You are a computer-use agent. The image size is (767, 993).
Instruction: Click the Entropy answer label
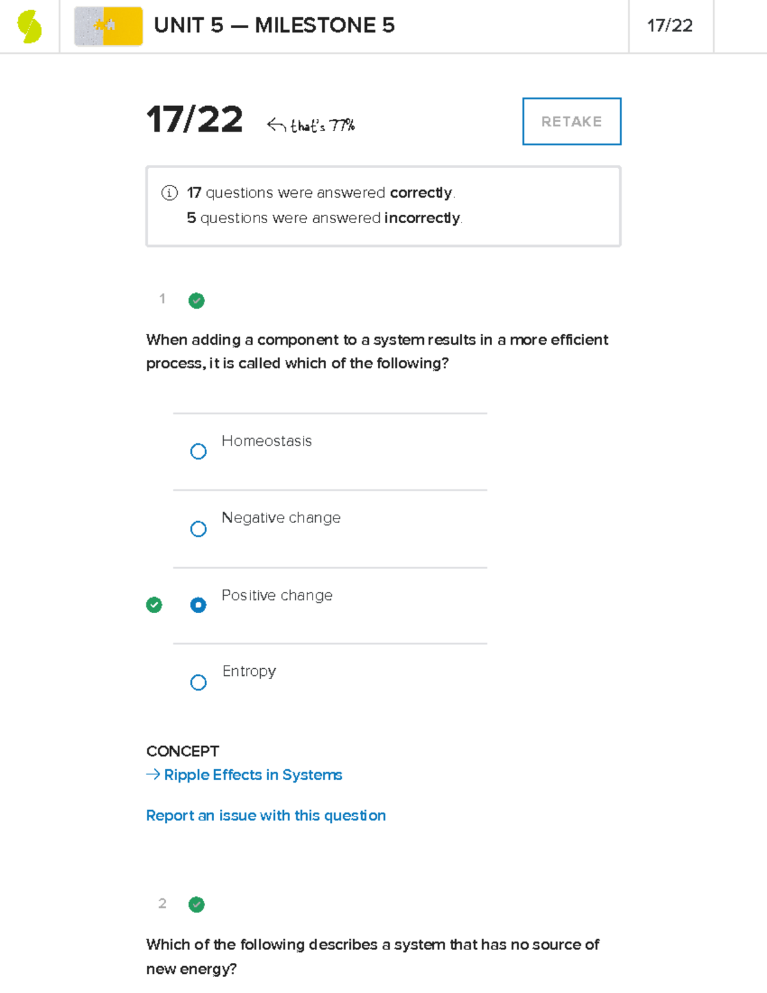coord(249,671)
